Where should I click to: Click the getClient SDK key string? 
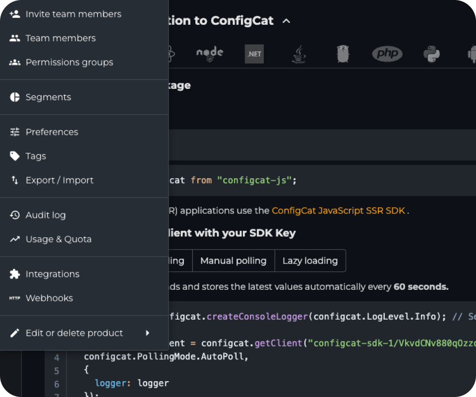tap(391, 343)
